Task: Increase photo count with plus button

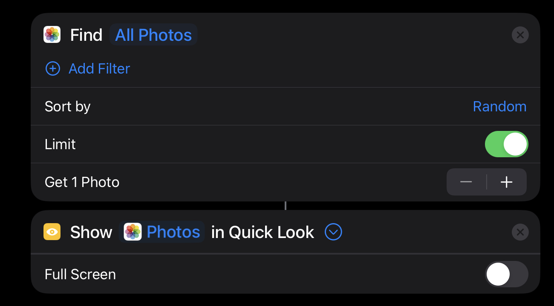Action: (506, 182)
